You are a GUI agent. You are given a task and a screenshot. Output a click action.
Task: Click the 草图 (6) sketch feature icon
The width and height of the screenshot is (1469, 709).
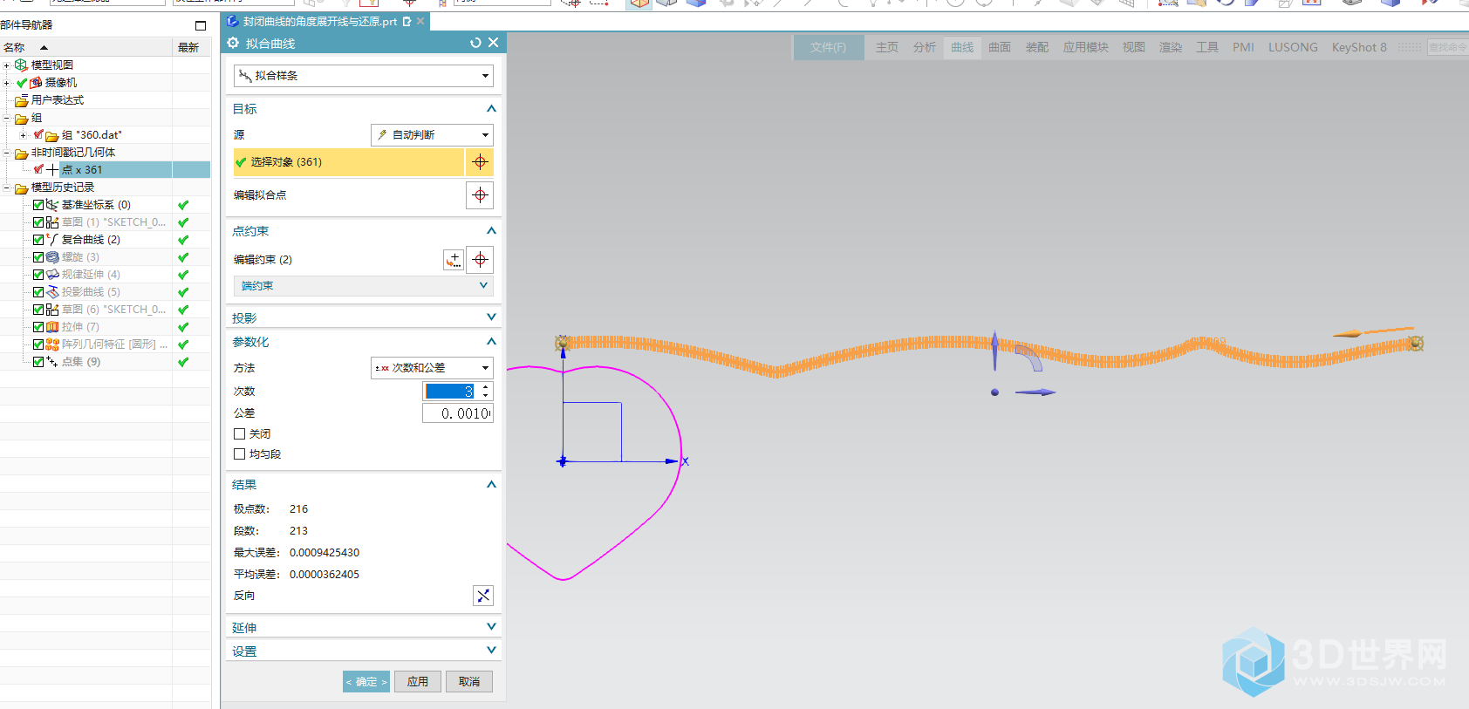(52, 310)
